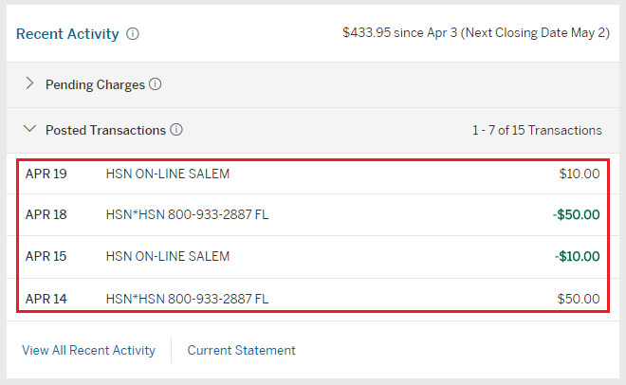The image size is (626, 385).
Task: Expand the Pending Charges section chevron
Action: (29, 84)
